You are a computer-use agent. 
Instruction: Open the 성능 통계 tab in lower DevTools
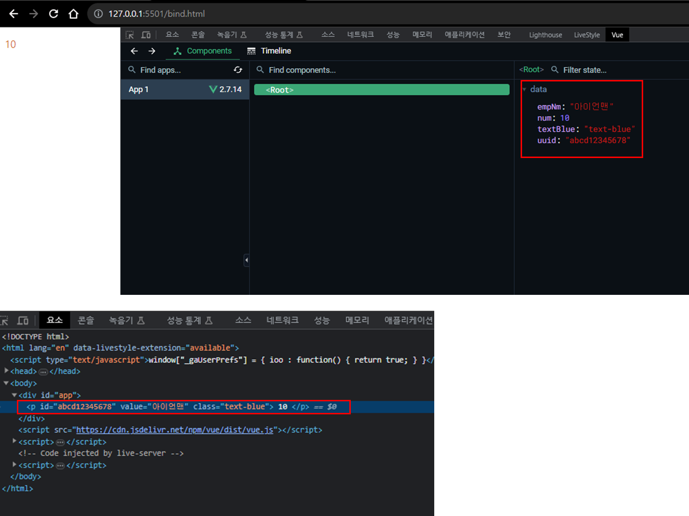pos(190,320)
